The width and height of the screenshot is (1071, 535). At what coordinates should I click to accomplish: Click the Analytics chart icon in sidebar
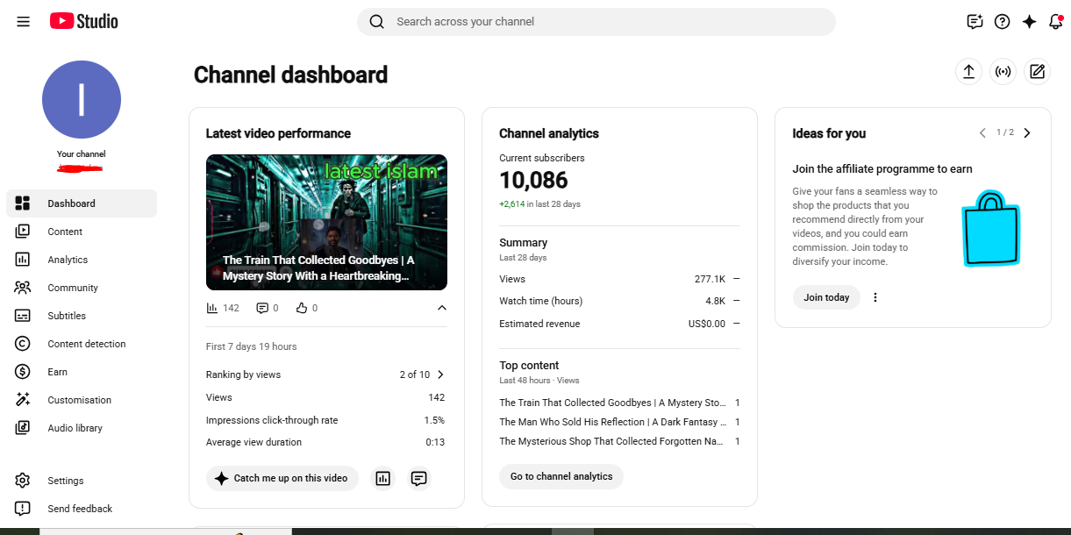[x=23, y=260]
